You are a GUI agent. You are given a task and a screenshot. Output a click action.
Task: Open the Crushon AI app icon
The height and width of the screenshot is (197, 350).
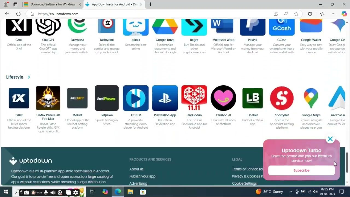[x=223, y=98]
